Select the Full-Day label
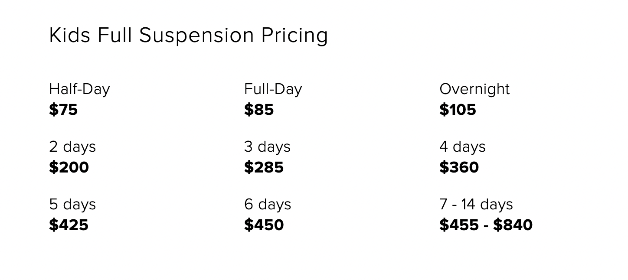628x280 pixels. click(273, 90)
